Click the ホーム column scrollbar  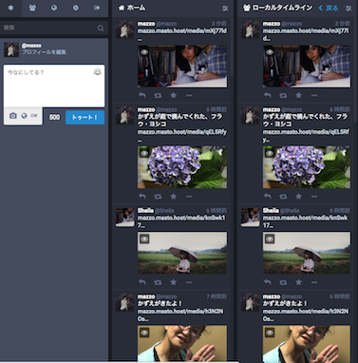(232, 47)
